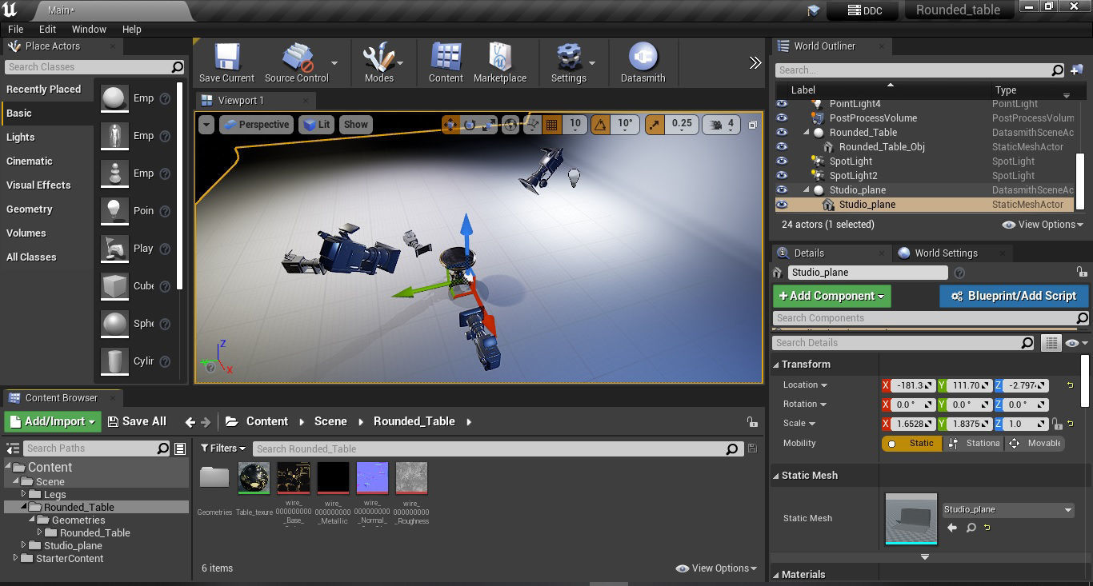Select the scale gizmo mode in viewport

[488, 124]
